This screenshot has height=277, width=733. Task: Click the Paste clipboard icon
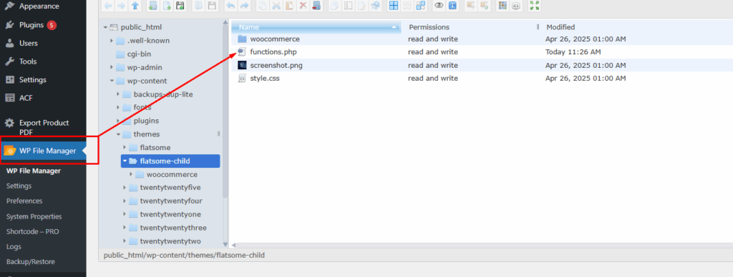point(289,6)
